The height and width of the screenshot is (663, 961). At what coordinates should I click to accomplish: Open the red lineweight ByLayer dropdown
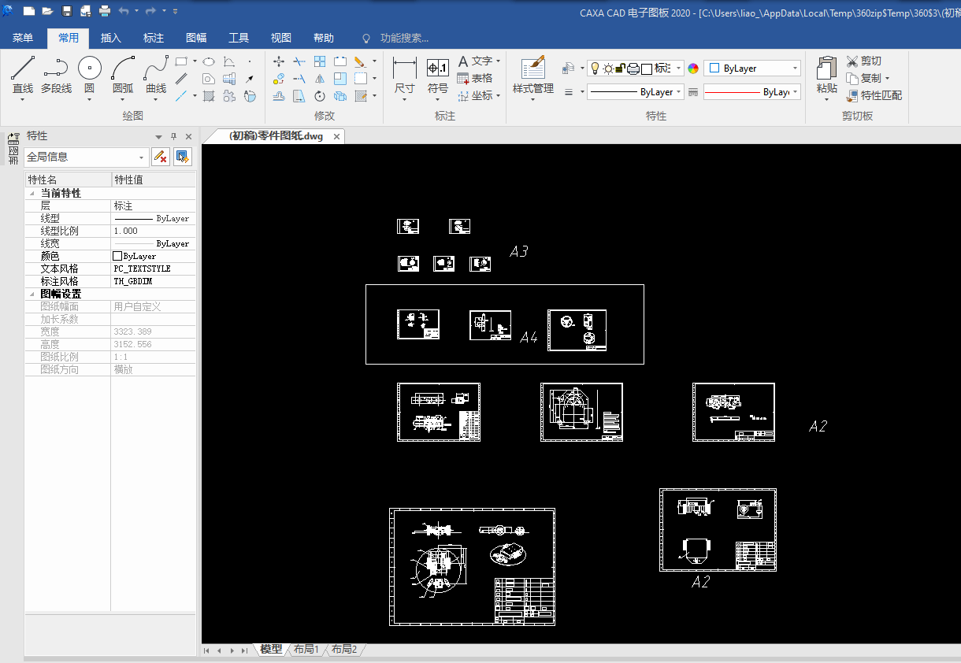[752, 92]
